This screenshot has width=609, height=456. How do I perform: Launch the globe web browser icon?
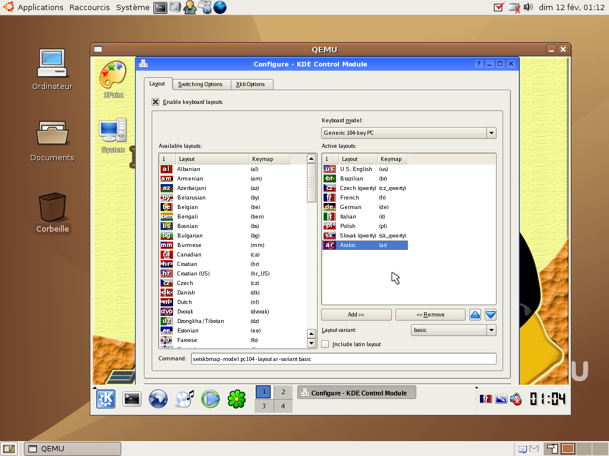click(x=158, y=399)
